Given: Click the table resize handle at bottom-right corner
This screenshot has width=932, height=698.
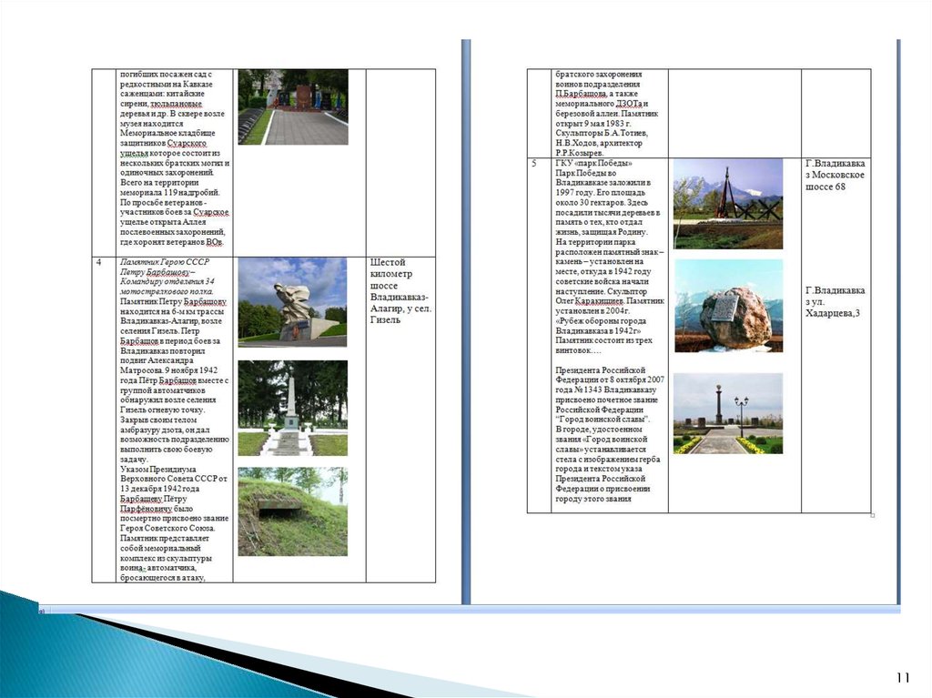Looking at the screenshot, I should [872, 515].
